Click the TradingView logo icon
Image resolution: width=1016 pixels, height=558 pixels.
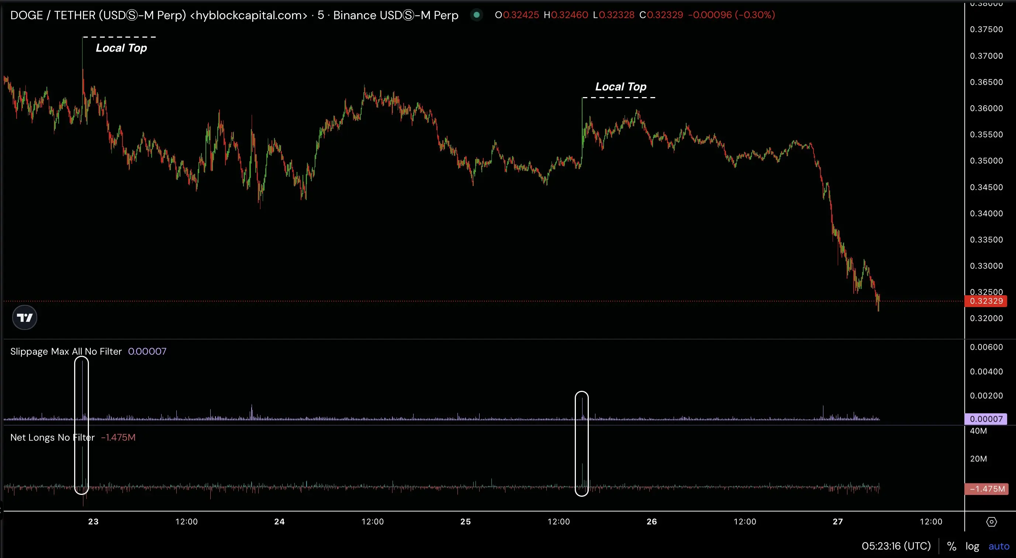click(24, 317)
